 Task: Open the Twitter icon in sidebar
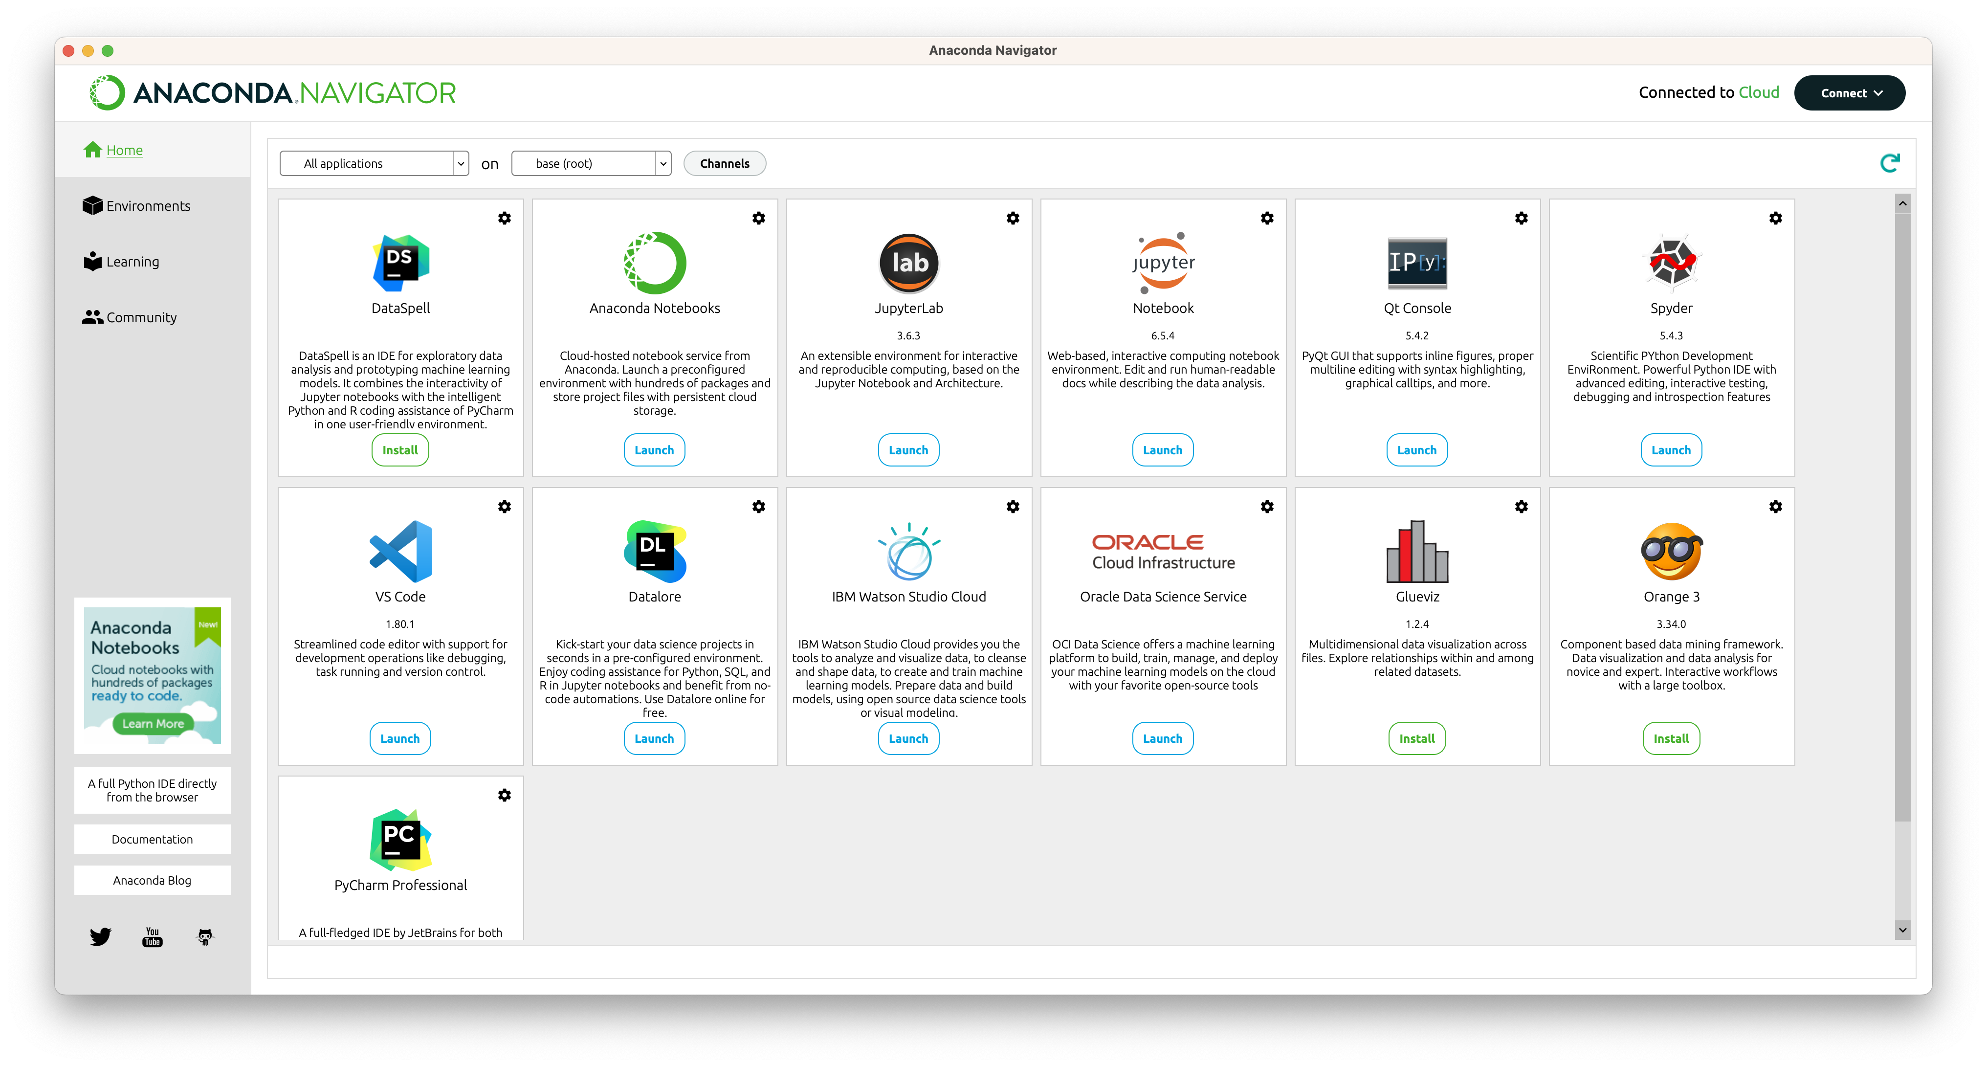point(100,936)
